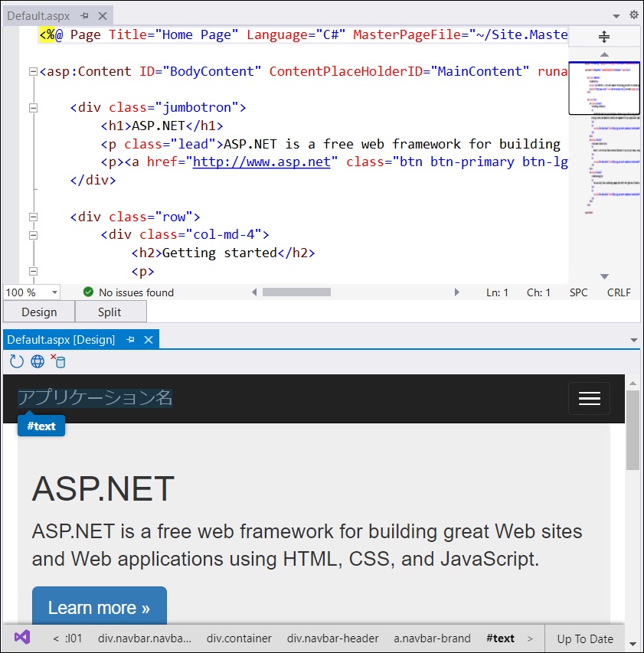Click the horizontal scroll left arrow
The height and width of the screenshot is (653, 644).
click(x=254, y=292)
